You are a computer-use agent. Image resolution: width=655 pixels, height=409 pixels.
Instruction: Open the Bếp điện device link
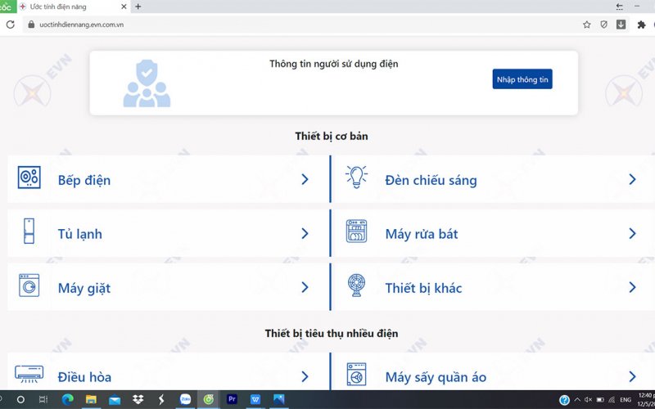click(x=84, y=180)
